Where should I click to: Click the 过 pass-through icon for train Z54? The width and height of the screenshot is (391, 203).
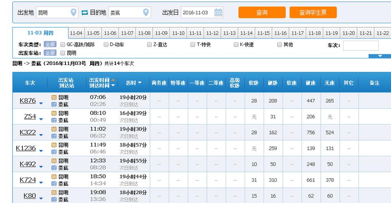54,120
